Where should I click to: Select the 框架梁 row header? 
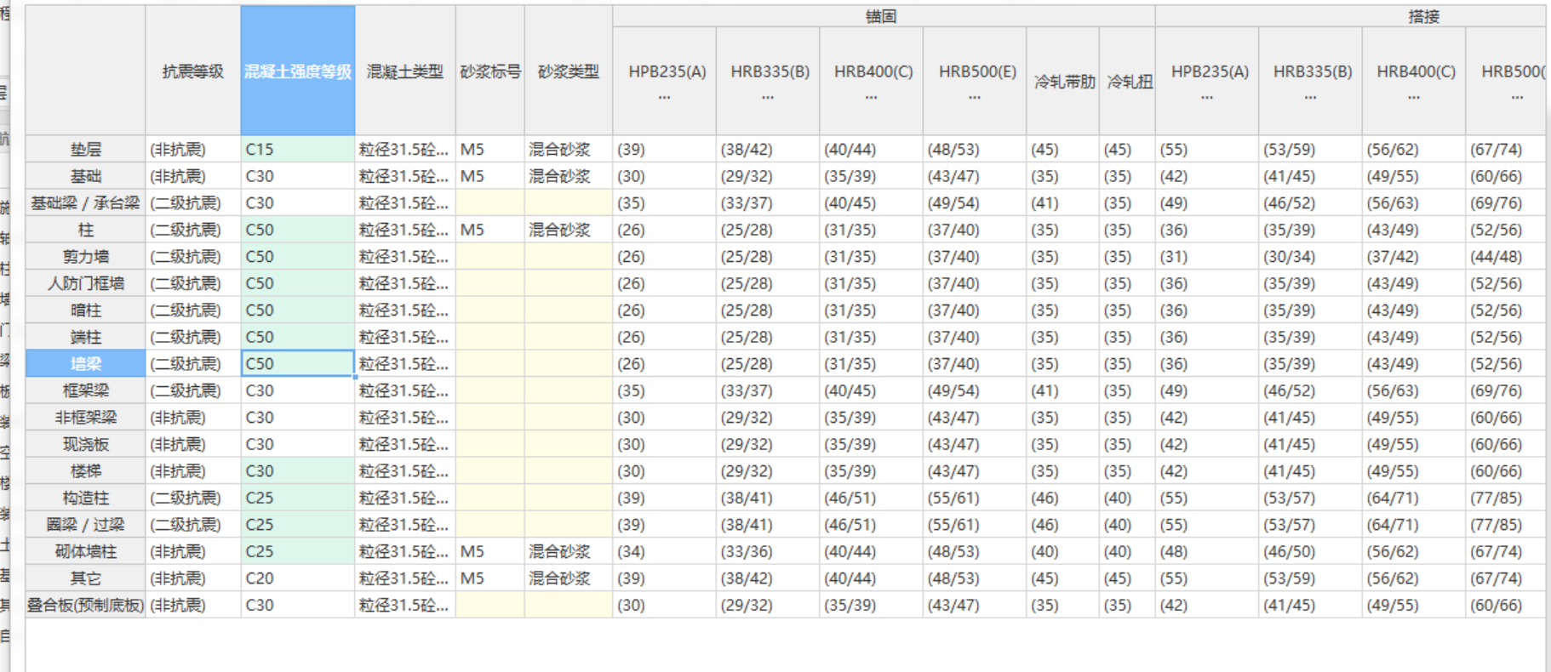coord(86,390)
